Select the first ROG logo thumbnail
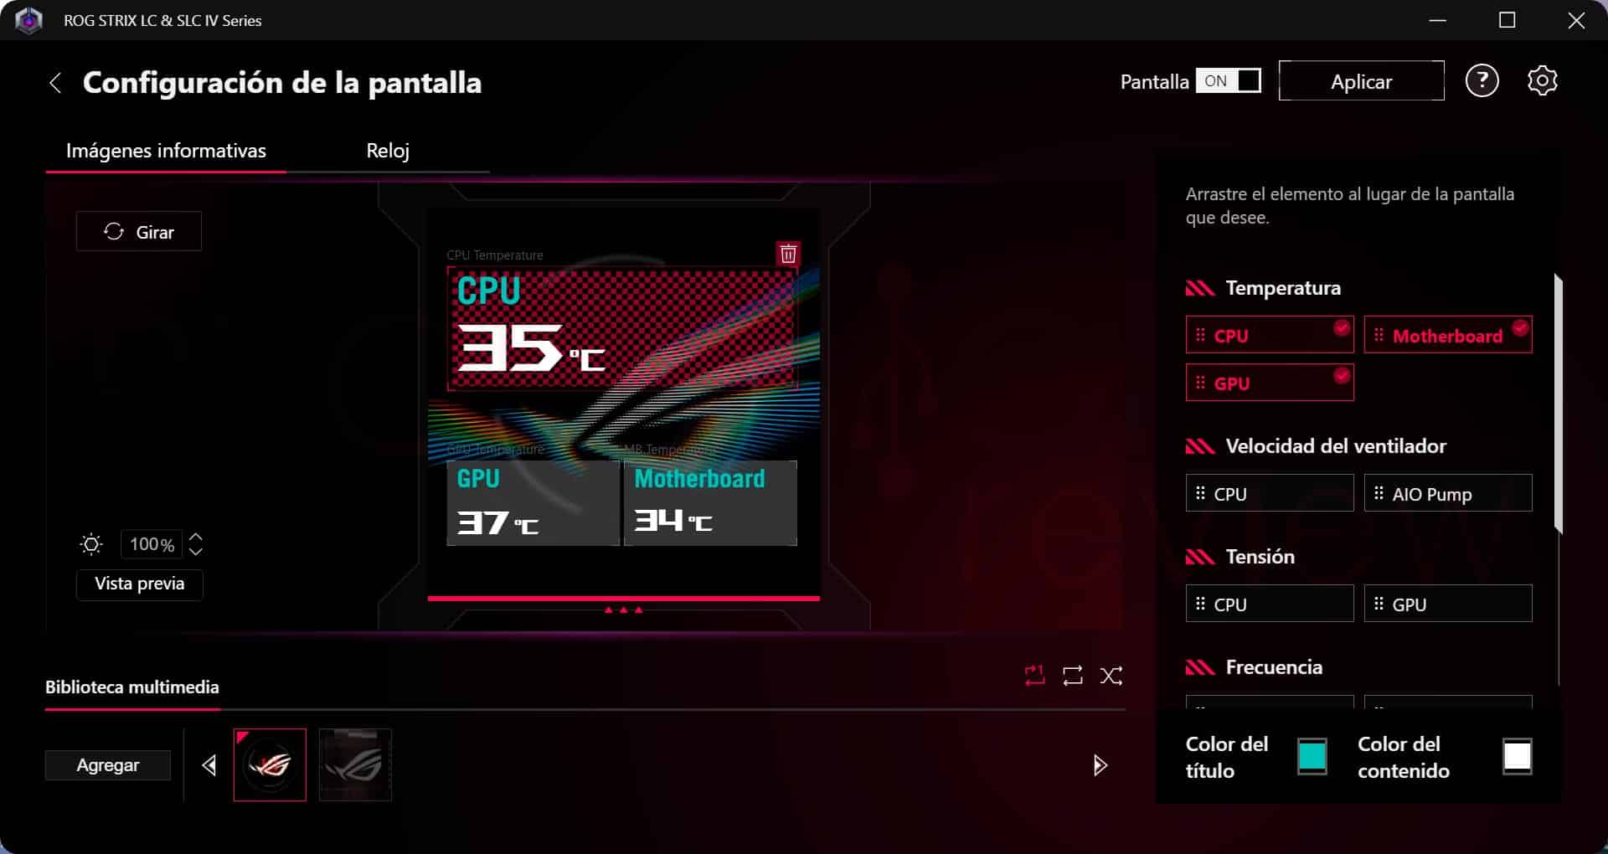Viewport: 1608px width, 854px height. 270,765
